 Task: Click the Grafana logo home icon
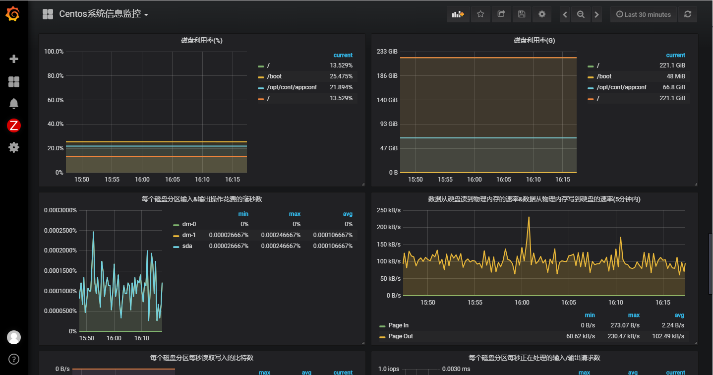pos(13,14)
